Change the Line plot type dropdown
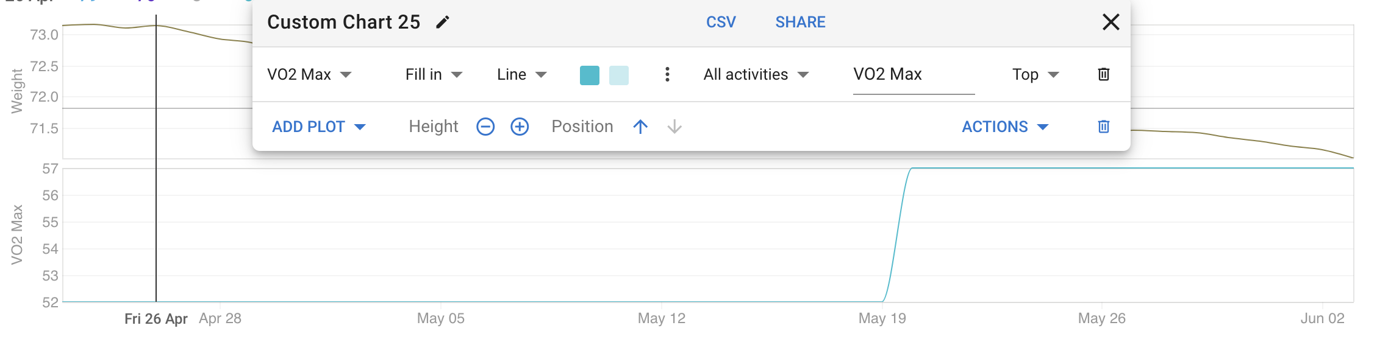 click(521, 74)
